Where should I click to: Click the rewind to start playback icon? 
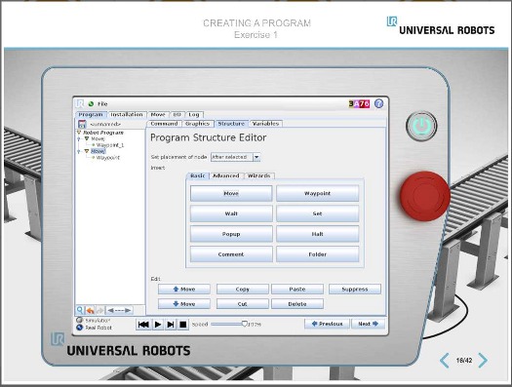tap(143, 325)
